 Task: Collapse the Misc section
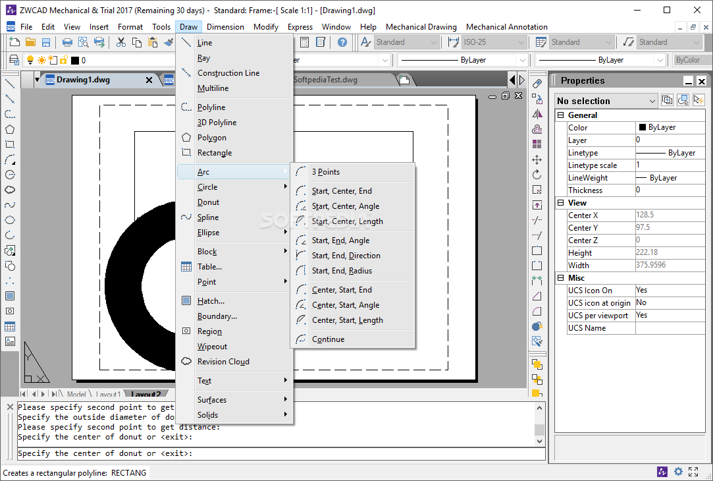point(561,278)
